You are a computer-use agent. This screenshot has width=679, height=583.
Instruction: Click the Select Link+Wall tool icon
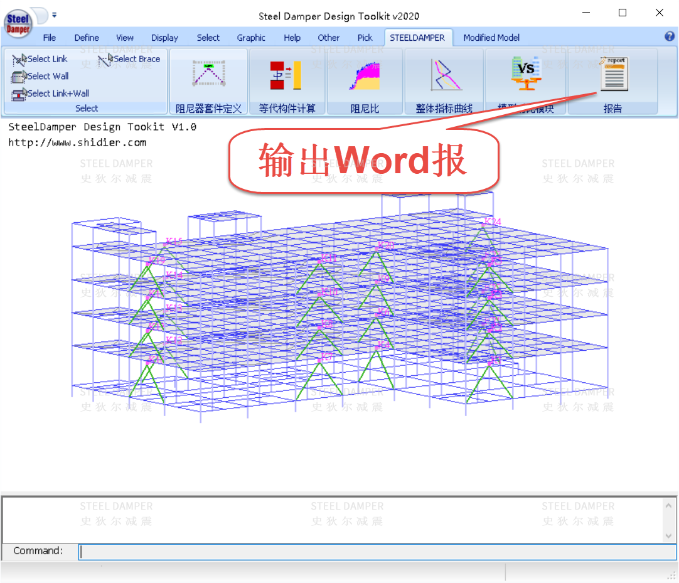pos(19,94)
